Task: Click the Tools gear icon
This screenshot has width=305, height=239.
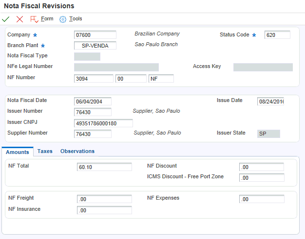Action: 63,19
